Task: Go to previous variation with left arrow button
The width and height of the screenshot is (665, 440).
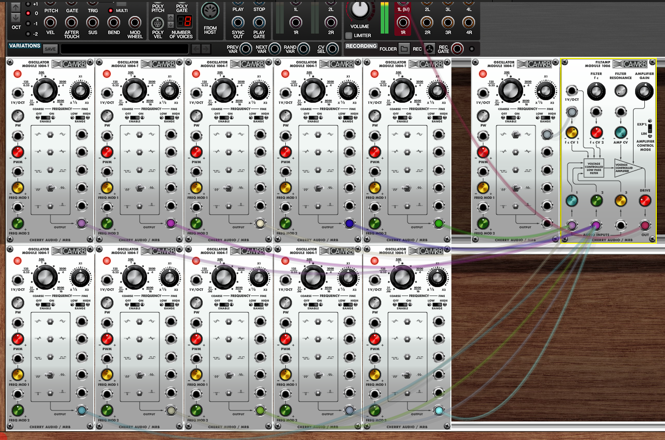Action: coord(196,49)
